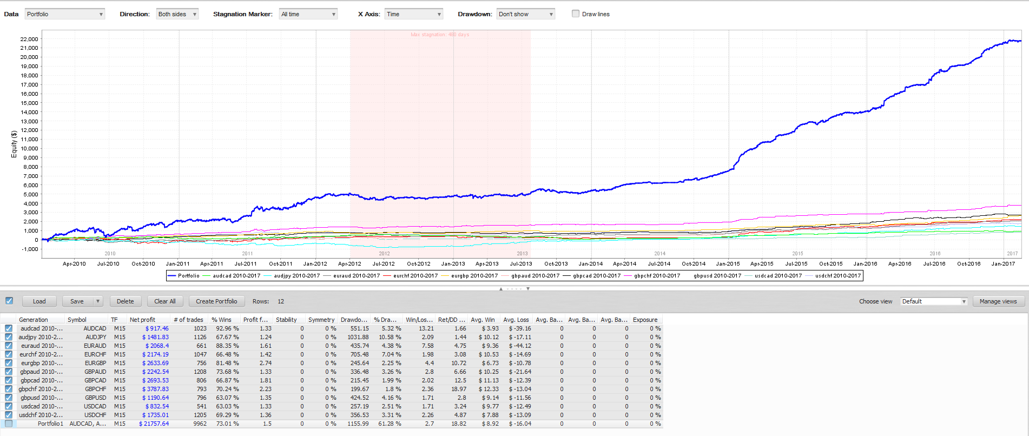
Task: Sort by the Exposure column header
Action: pyautogui.click(x=647, y=320)
